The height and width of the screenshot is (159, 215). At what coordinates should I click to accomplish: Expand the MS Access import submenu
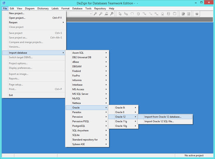(87, 89)
